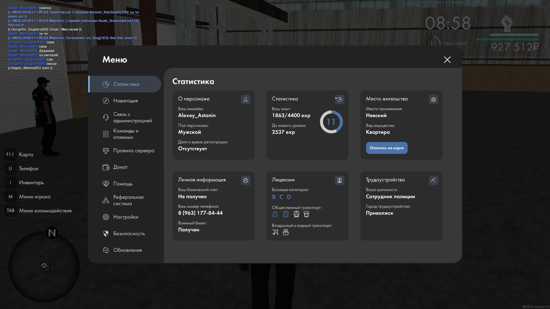Click the user icon in Личная информация card
The width and height of the screenshot is (550, 309).
point(245,180)
